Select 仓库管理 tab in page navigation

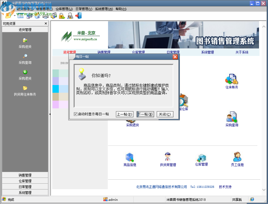[139, 52]
